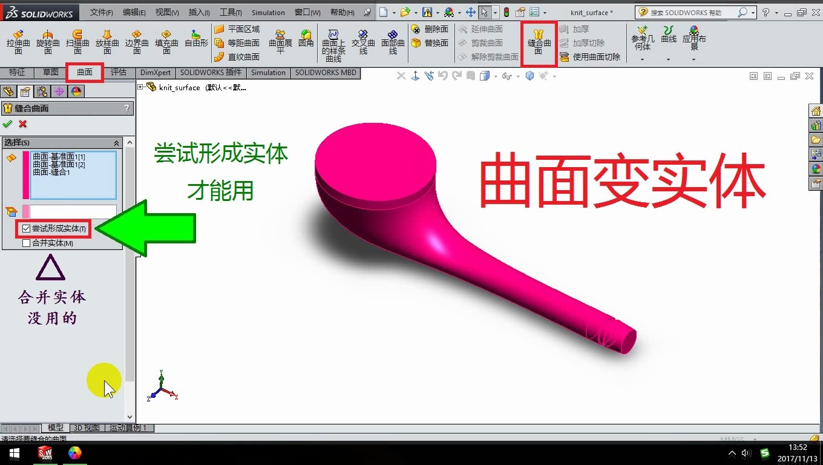Activate the 填充曲面 (Filled Surface) tool
The image size is (823, 465).
click(167, 42)
